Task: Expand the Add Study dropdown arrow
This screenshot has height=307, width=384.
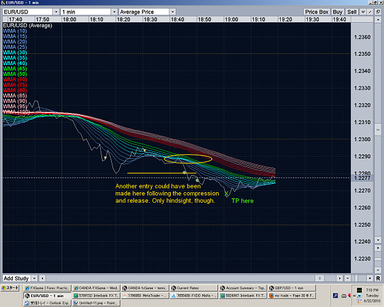Action: [x=34, y=278]
